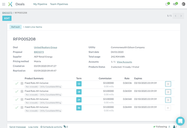Go to previous record arrow
Screen dimensions: 187x128
pyautogui.click(x=176, y=16)
